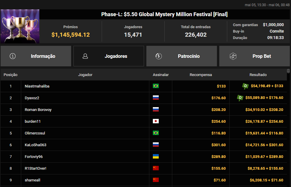This screenshot has height=187, width=291.
Task: Click bounty $71.60 in Recompensa column
Action: pyautogui.click(x=220, y=180)
